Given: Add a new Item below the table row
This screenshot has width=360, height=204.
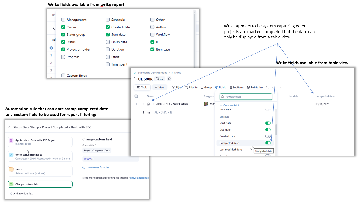Looking at the screenshot, I should pyautogui.click(x=147, y=112).
